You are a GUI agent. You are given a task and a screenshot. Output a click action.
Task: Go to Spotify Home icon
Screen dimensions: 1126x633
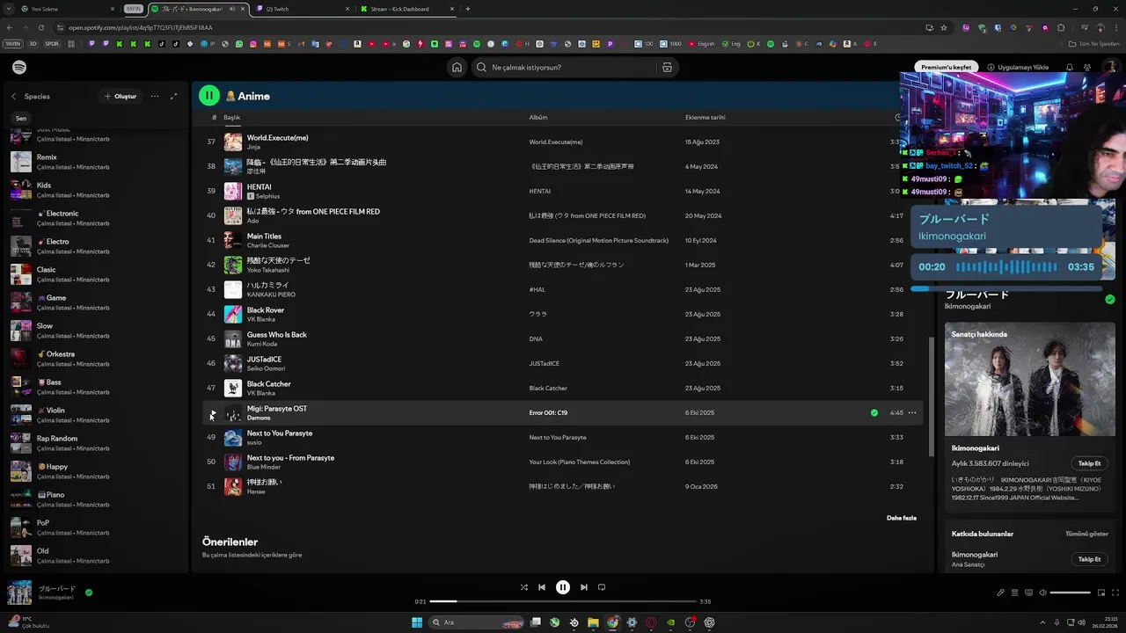coord(457,68)
